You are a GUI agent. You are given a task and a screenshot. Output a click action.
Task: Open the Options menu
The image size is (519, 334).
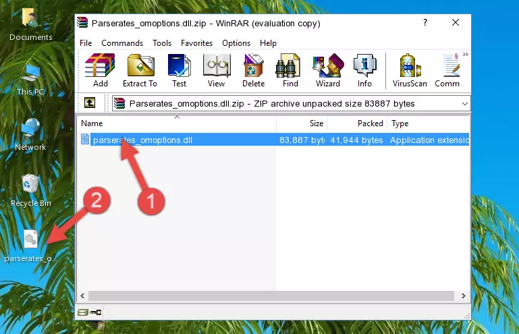click(236, 43)
